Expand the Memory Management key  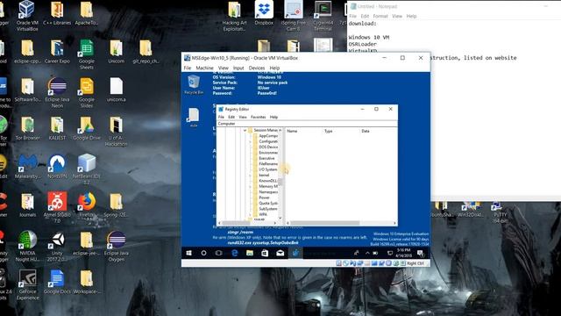[250, 186]
